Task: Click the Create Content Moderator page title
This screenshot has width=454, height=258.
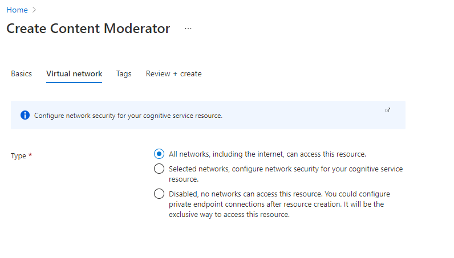Action: click(88, 28)
